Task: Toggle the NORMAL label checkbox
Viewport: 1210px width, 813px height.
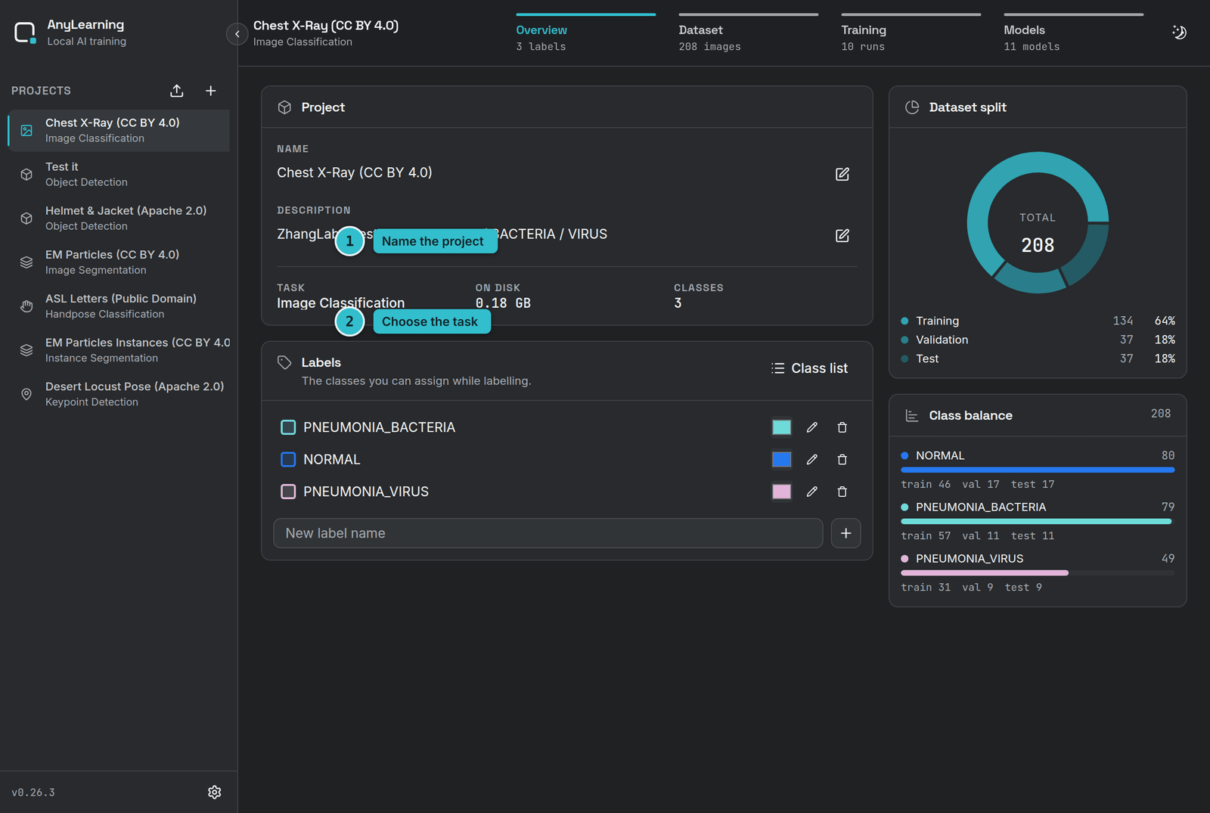Action: coord(288,459)
